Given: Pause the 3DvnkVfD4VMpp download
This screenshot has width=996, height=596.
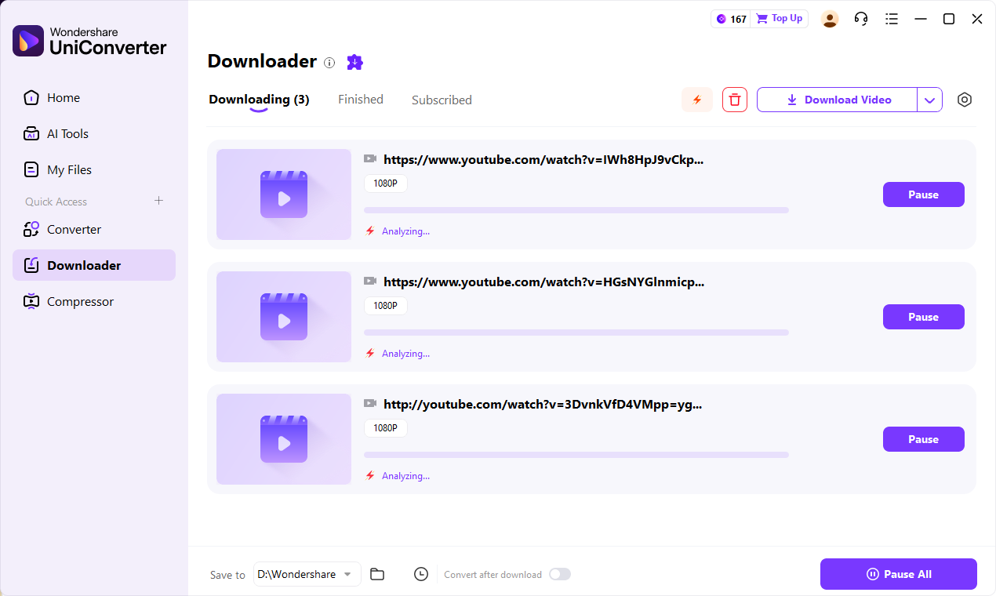Looking at the screenshot, I should pyautogui.click(x=924, y=439).
